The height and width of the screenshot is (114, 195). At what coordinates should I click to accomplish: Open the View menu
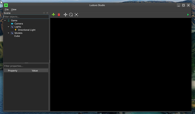click(14, 10)
